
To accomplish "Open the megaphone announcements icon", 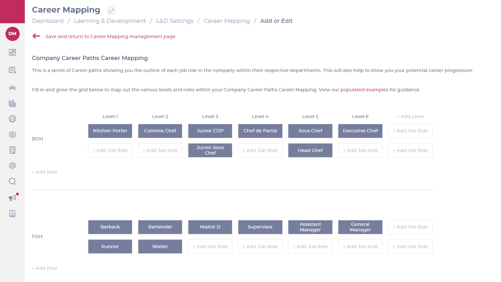I will [x=12, y=198].
